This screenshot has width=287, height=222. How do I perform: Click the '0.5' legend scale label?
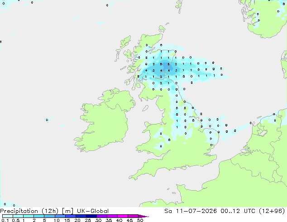[15, 220]
